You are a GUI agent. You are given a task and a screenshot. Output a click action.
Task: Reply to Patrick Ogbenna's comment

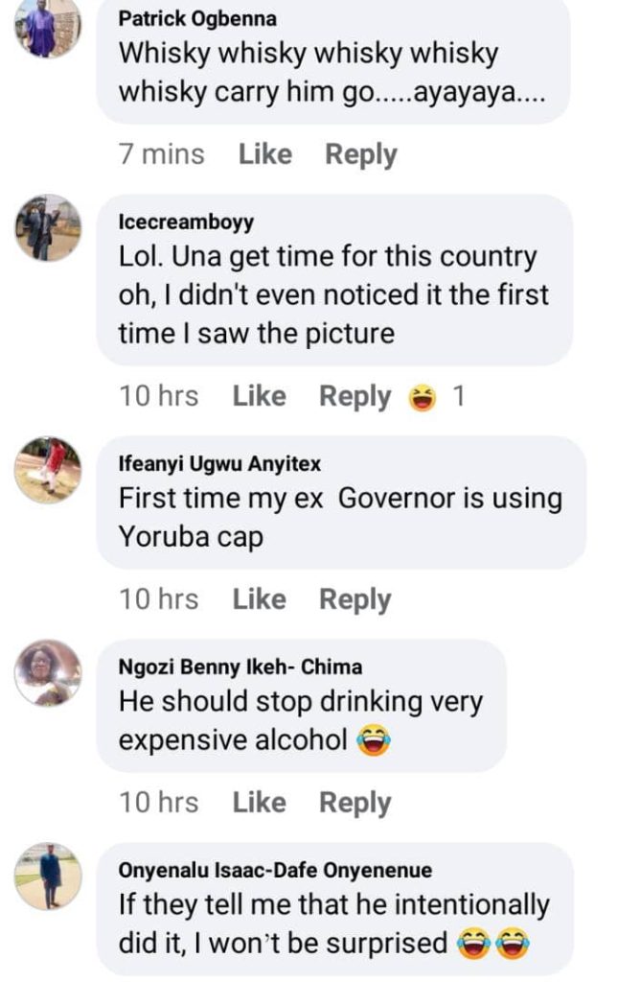(360, 154)
